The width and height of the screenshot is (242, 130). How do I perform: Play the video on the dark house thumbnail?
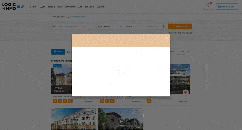pyautogui.click(x=121, y=122)
